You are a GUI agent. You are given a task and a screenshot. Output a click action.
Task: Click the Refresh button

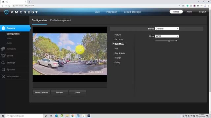[x=59, y=92]
